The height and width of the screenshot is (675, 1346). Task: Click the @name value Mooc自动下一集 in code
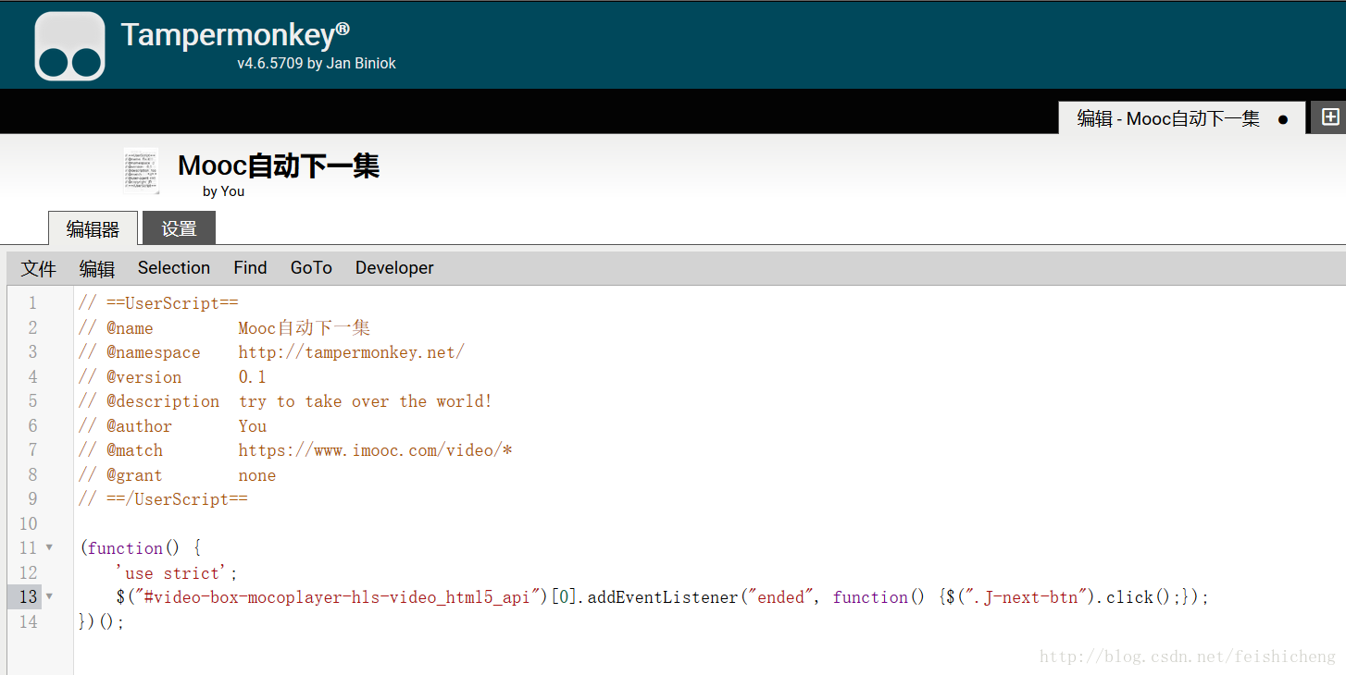[x=305, y=327]
